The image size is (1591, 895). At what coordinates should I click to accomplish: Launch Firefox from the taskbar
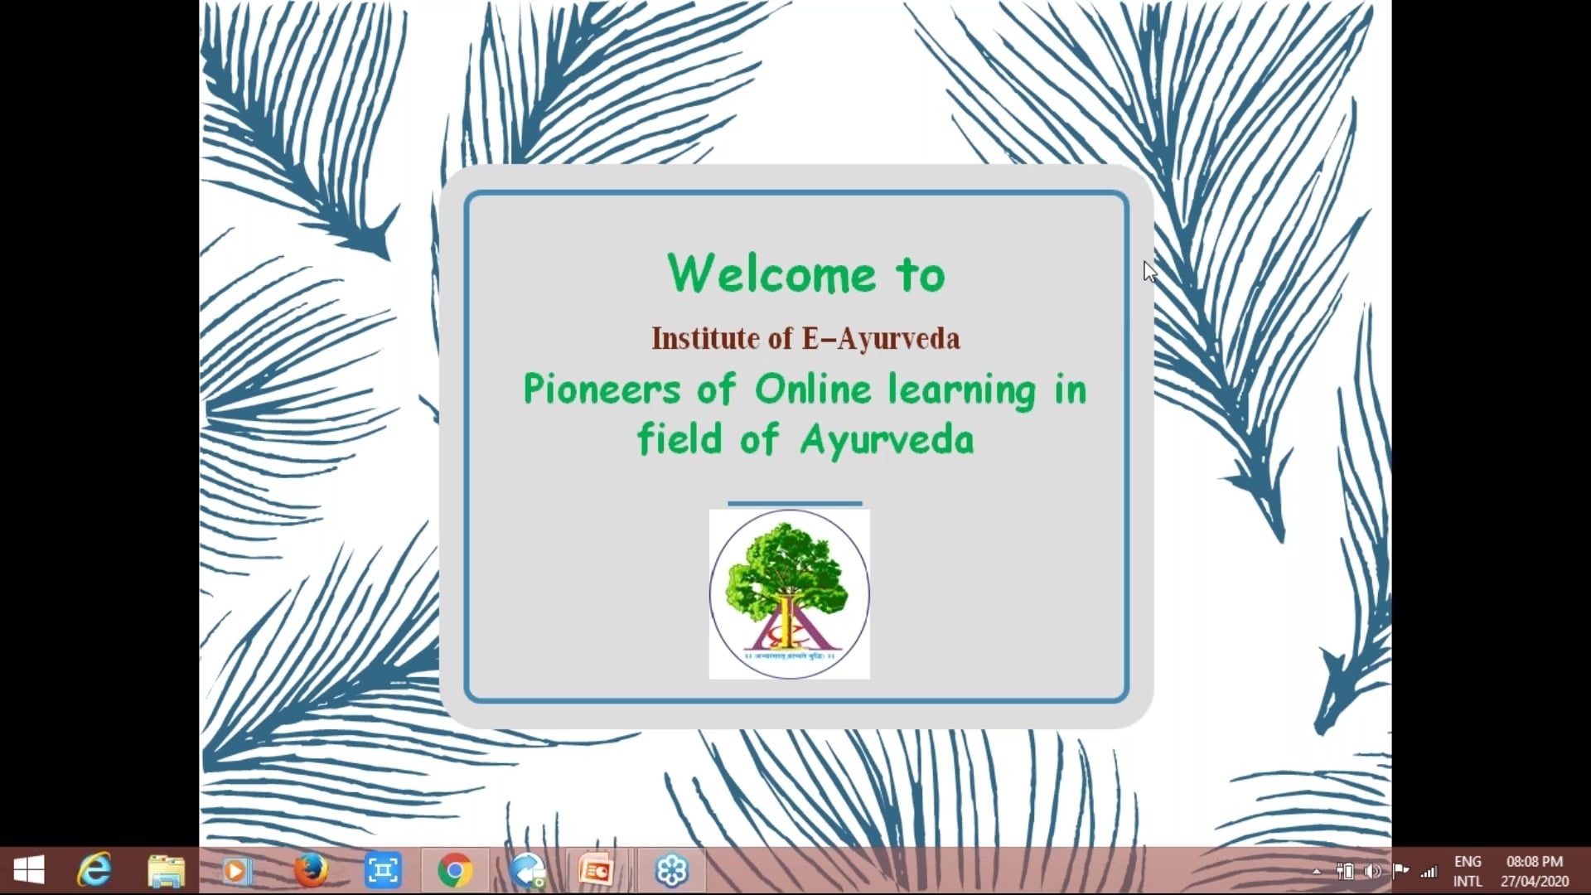(311, 871)
